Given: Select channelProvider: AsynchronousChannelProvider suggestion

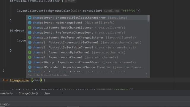Looking at the screenshot, I should [x=87, y=67].
